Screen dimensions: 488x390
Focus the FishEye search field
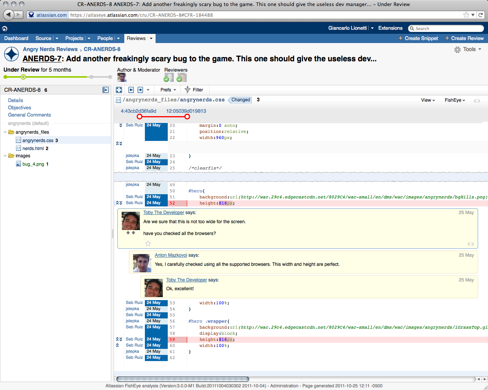446,29
